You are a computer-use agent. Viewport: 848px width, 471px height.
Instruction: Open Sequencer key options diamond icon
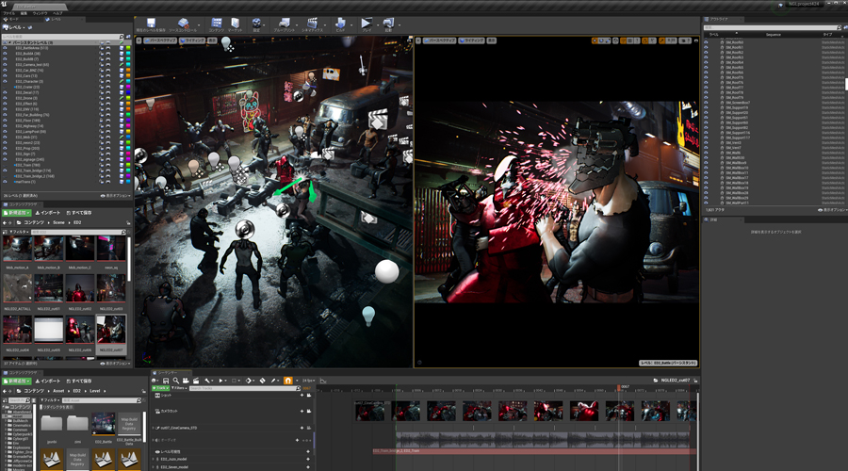[250, 381]
